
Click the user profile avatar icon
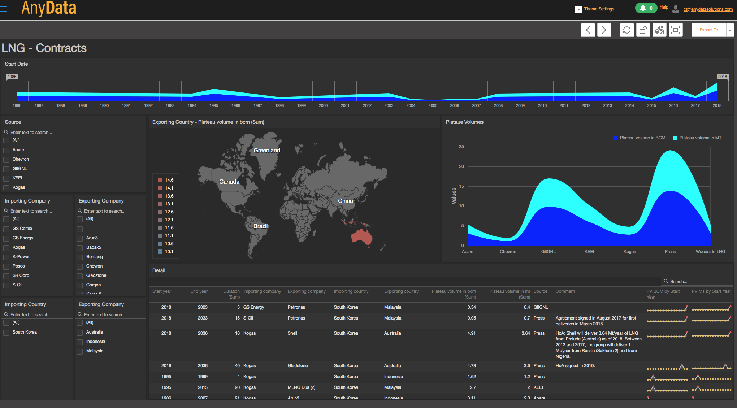tap(675, 9)
